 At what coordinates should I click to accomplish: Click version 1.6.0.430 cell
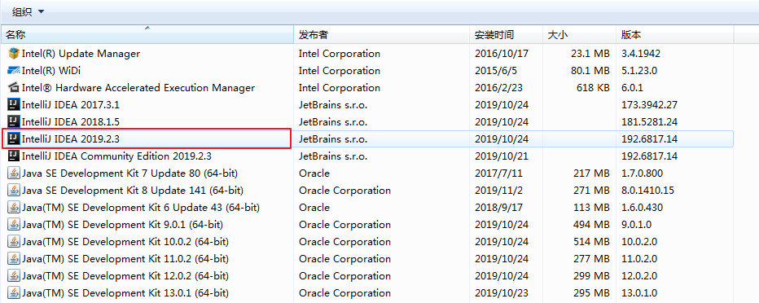click(x=643, y=207)
